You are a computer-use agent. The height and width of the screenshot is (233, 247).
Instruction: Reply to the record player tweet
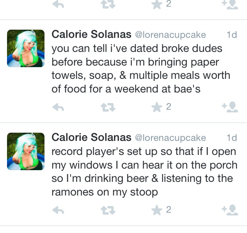pos(58,210)
